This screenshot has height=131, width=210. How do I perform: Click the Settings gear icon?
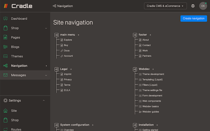point(6,100)
